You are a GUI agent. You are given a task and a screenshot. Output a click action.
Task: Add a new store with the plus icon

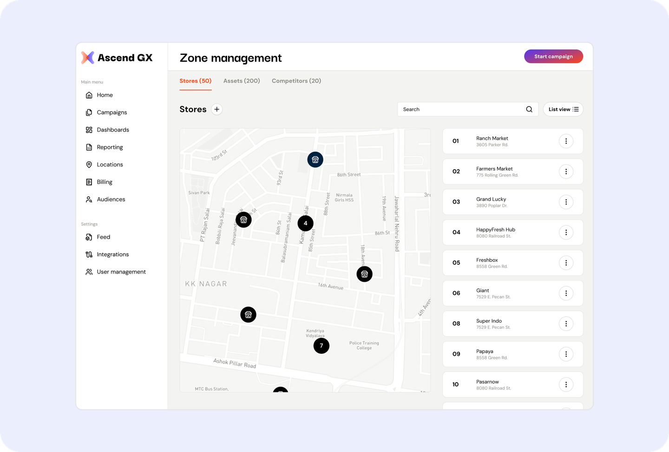(217, 109)
